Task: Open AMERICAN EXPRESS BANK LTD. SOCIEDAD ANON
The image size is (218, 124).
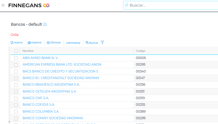Action: pos(62,64)
